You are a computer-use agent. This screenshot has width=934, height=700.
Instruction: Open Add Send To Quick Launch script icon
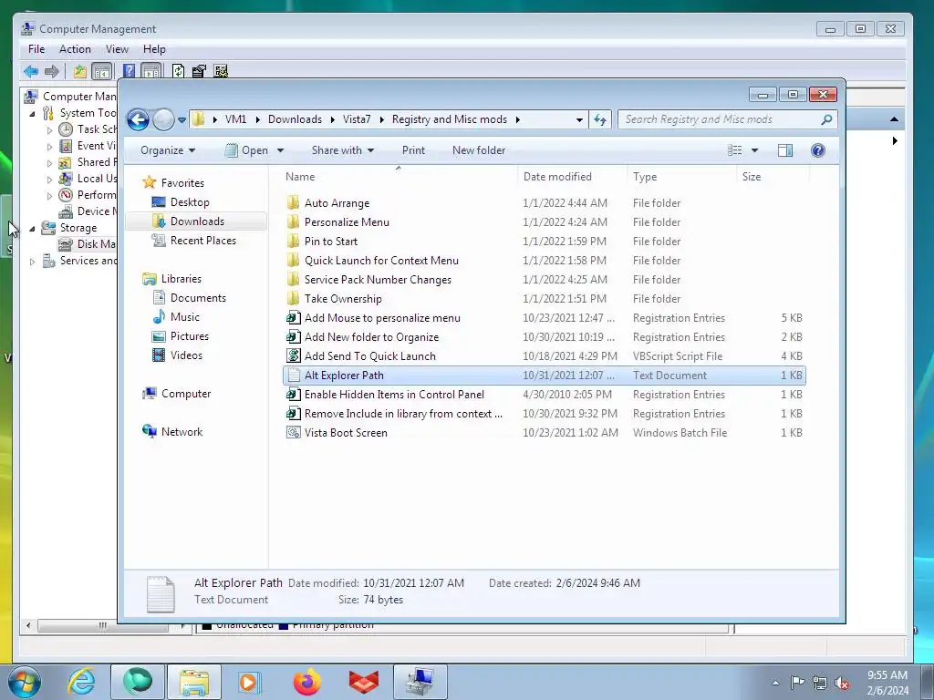pyautogui.click(x=293, y=356)
